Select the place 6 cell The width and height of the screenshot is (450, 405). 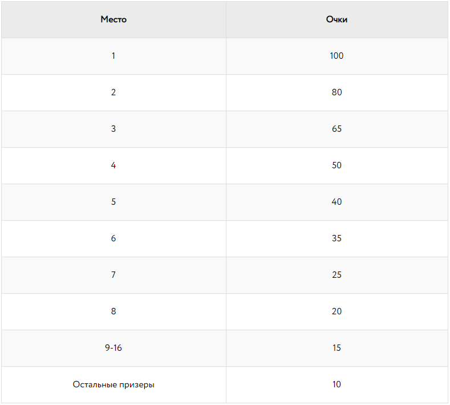click(x=113, y=238)
